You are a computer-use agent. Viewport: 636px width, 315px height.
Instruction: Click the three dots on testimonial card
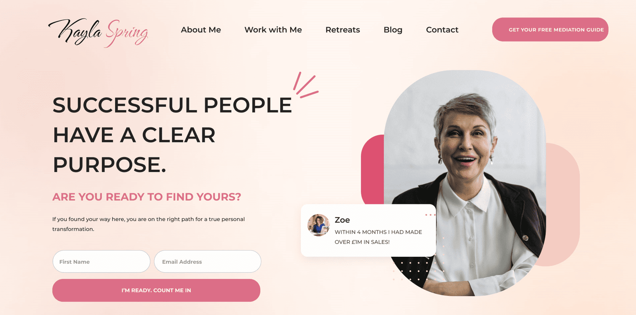[x=430, y=215]
